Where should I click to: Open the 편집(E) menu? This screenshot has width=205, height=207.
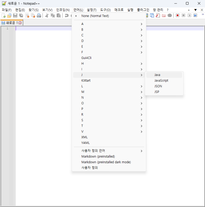(20, 10)
